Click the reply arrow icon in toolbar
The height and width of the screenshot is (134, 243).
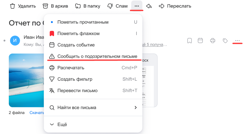point(149,6)
